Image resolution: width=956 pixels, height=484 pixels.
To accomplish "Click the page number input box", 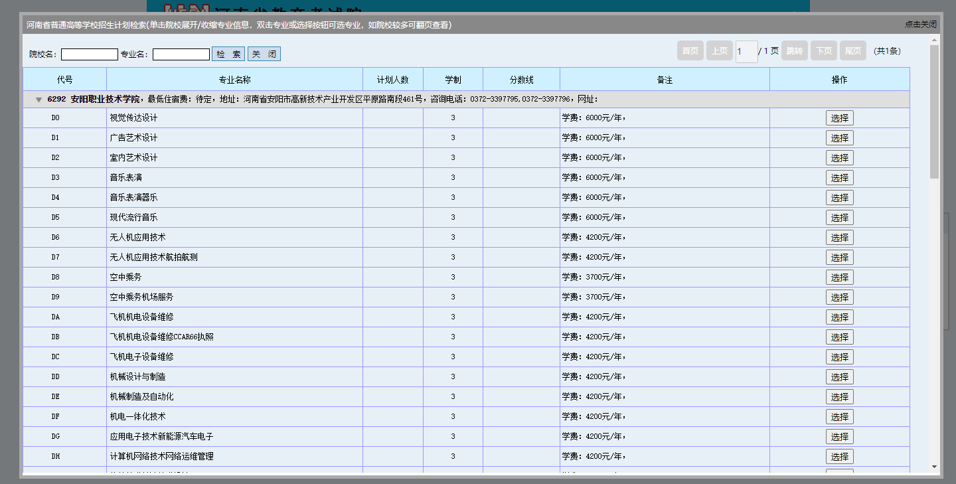I will click(747, 52).
